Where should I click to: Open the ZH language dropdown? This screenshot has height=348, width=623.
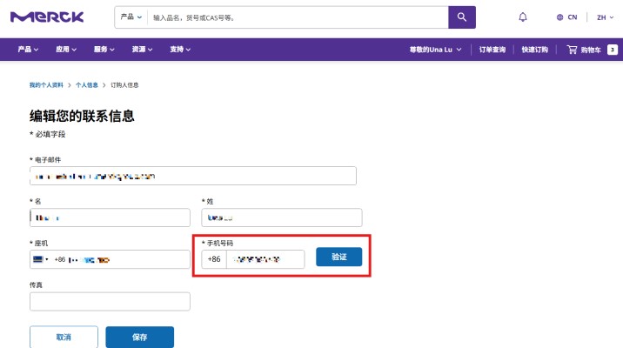[x=604, y=17]
